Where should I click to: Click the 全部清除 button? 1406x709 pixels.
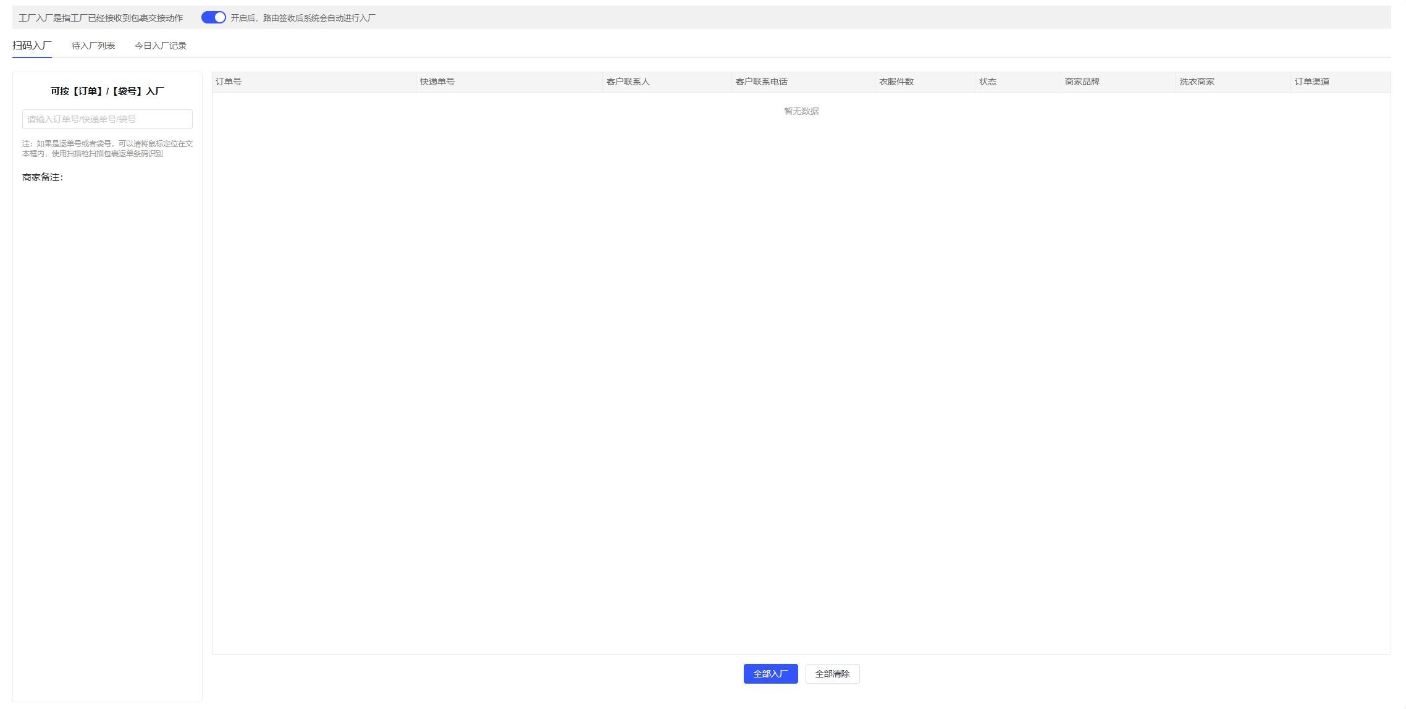(832, 674)
